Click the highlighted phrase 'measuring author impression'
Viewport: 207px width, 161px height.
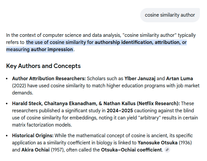pyautogui.click(x=39, y=49)
